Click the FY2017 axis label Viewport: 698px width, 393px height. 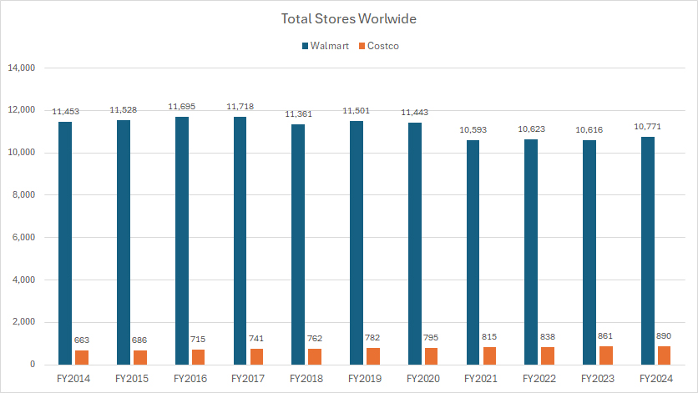pos(248,379)
